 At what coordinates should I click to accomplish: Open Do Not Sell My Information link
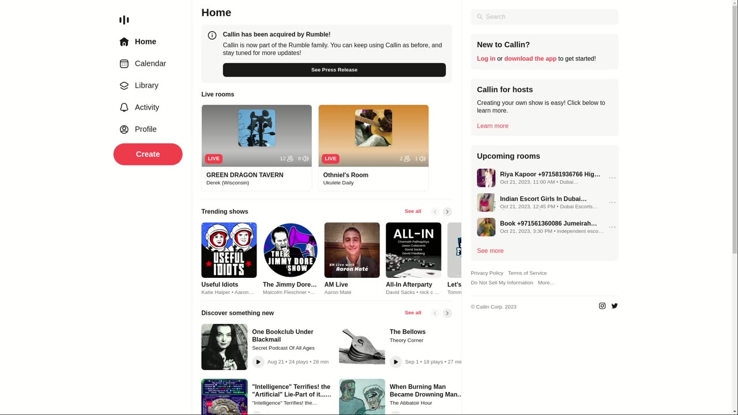pos(502,283)
